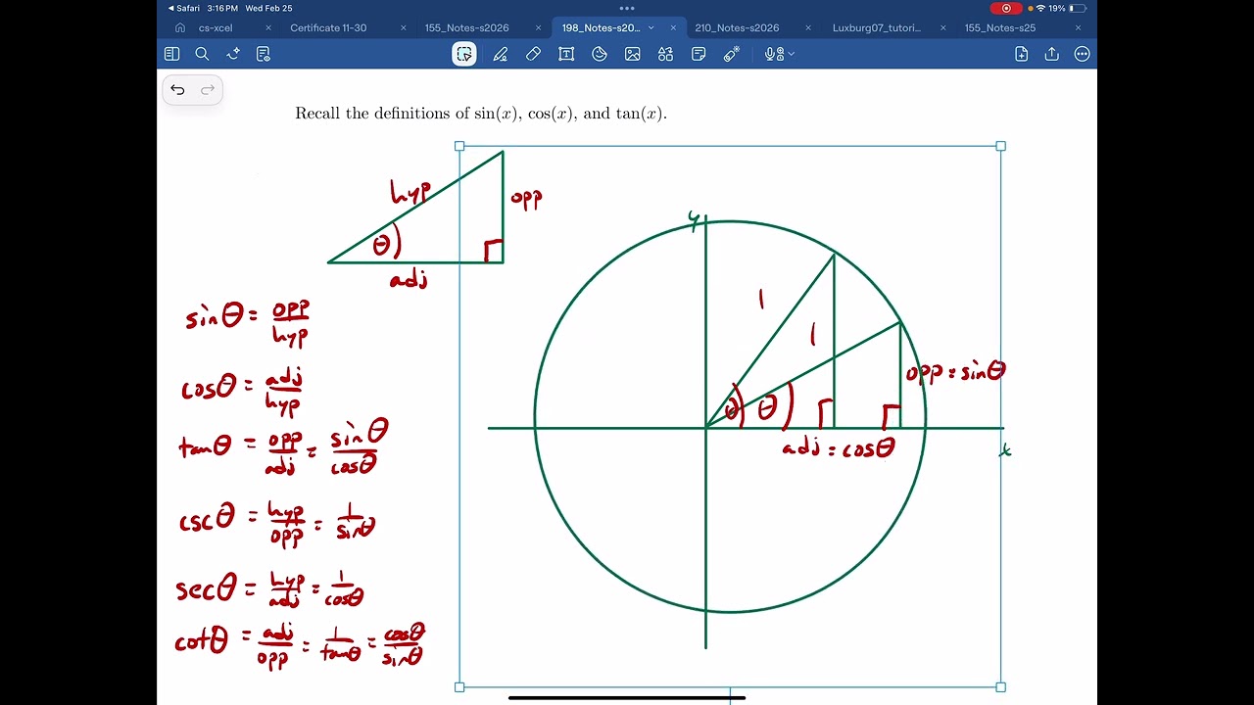The image size is (1254, 705).
Task: Grab the selection's top-right corner handle
Action: click(x=1000, y=146)
